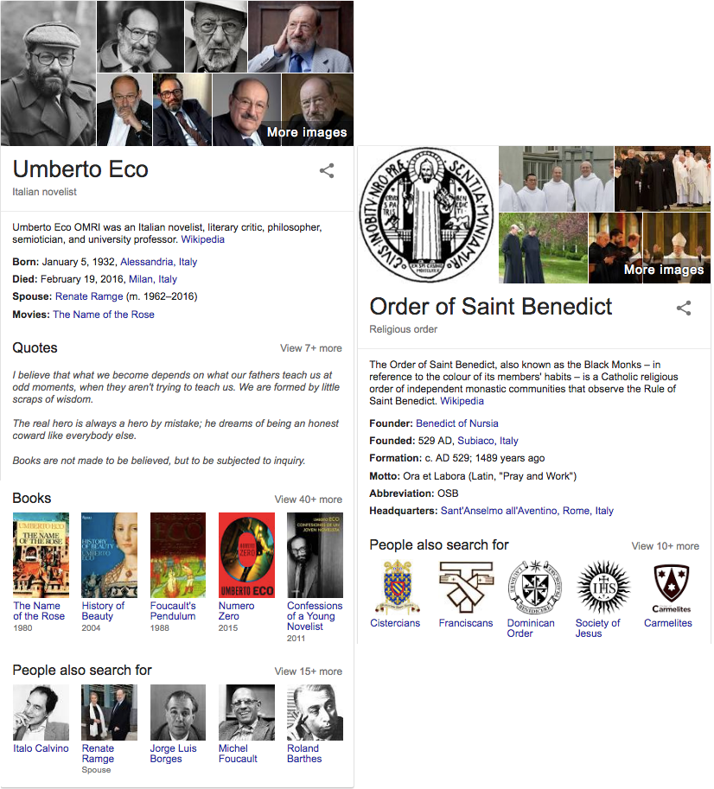Open More images for Order of Saint Benedict
This screenshot has height=789, width=714.
click(664, 270)
